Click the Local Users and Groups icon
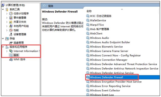The width and height of the screenshot is (161, 97). [x=11, y=26]
